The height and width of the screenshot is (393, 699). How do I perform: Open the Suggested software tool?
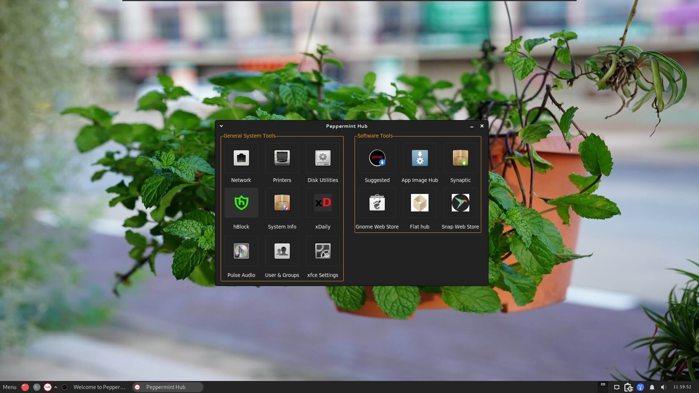[377, 158]
